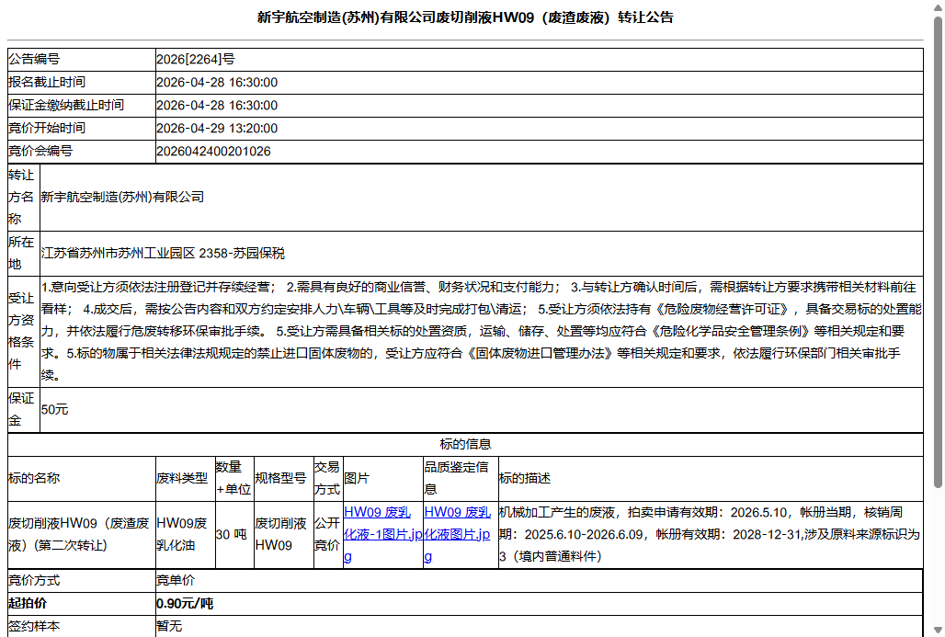945x637 pixels.
Task: Click the starting price 0.90元/吨
Action: 185,603
